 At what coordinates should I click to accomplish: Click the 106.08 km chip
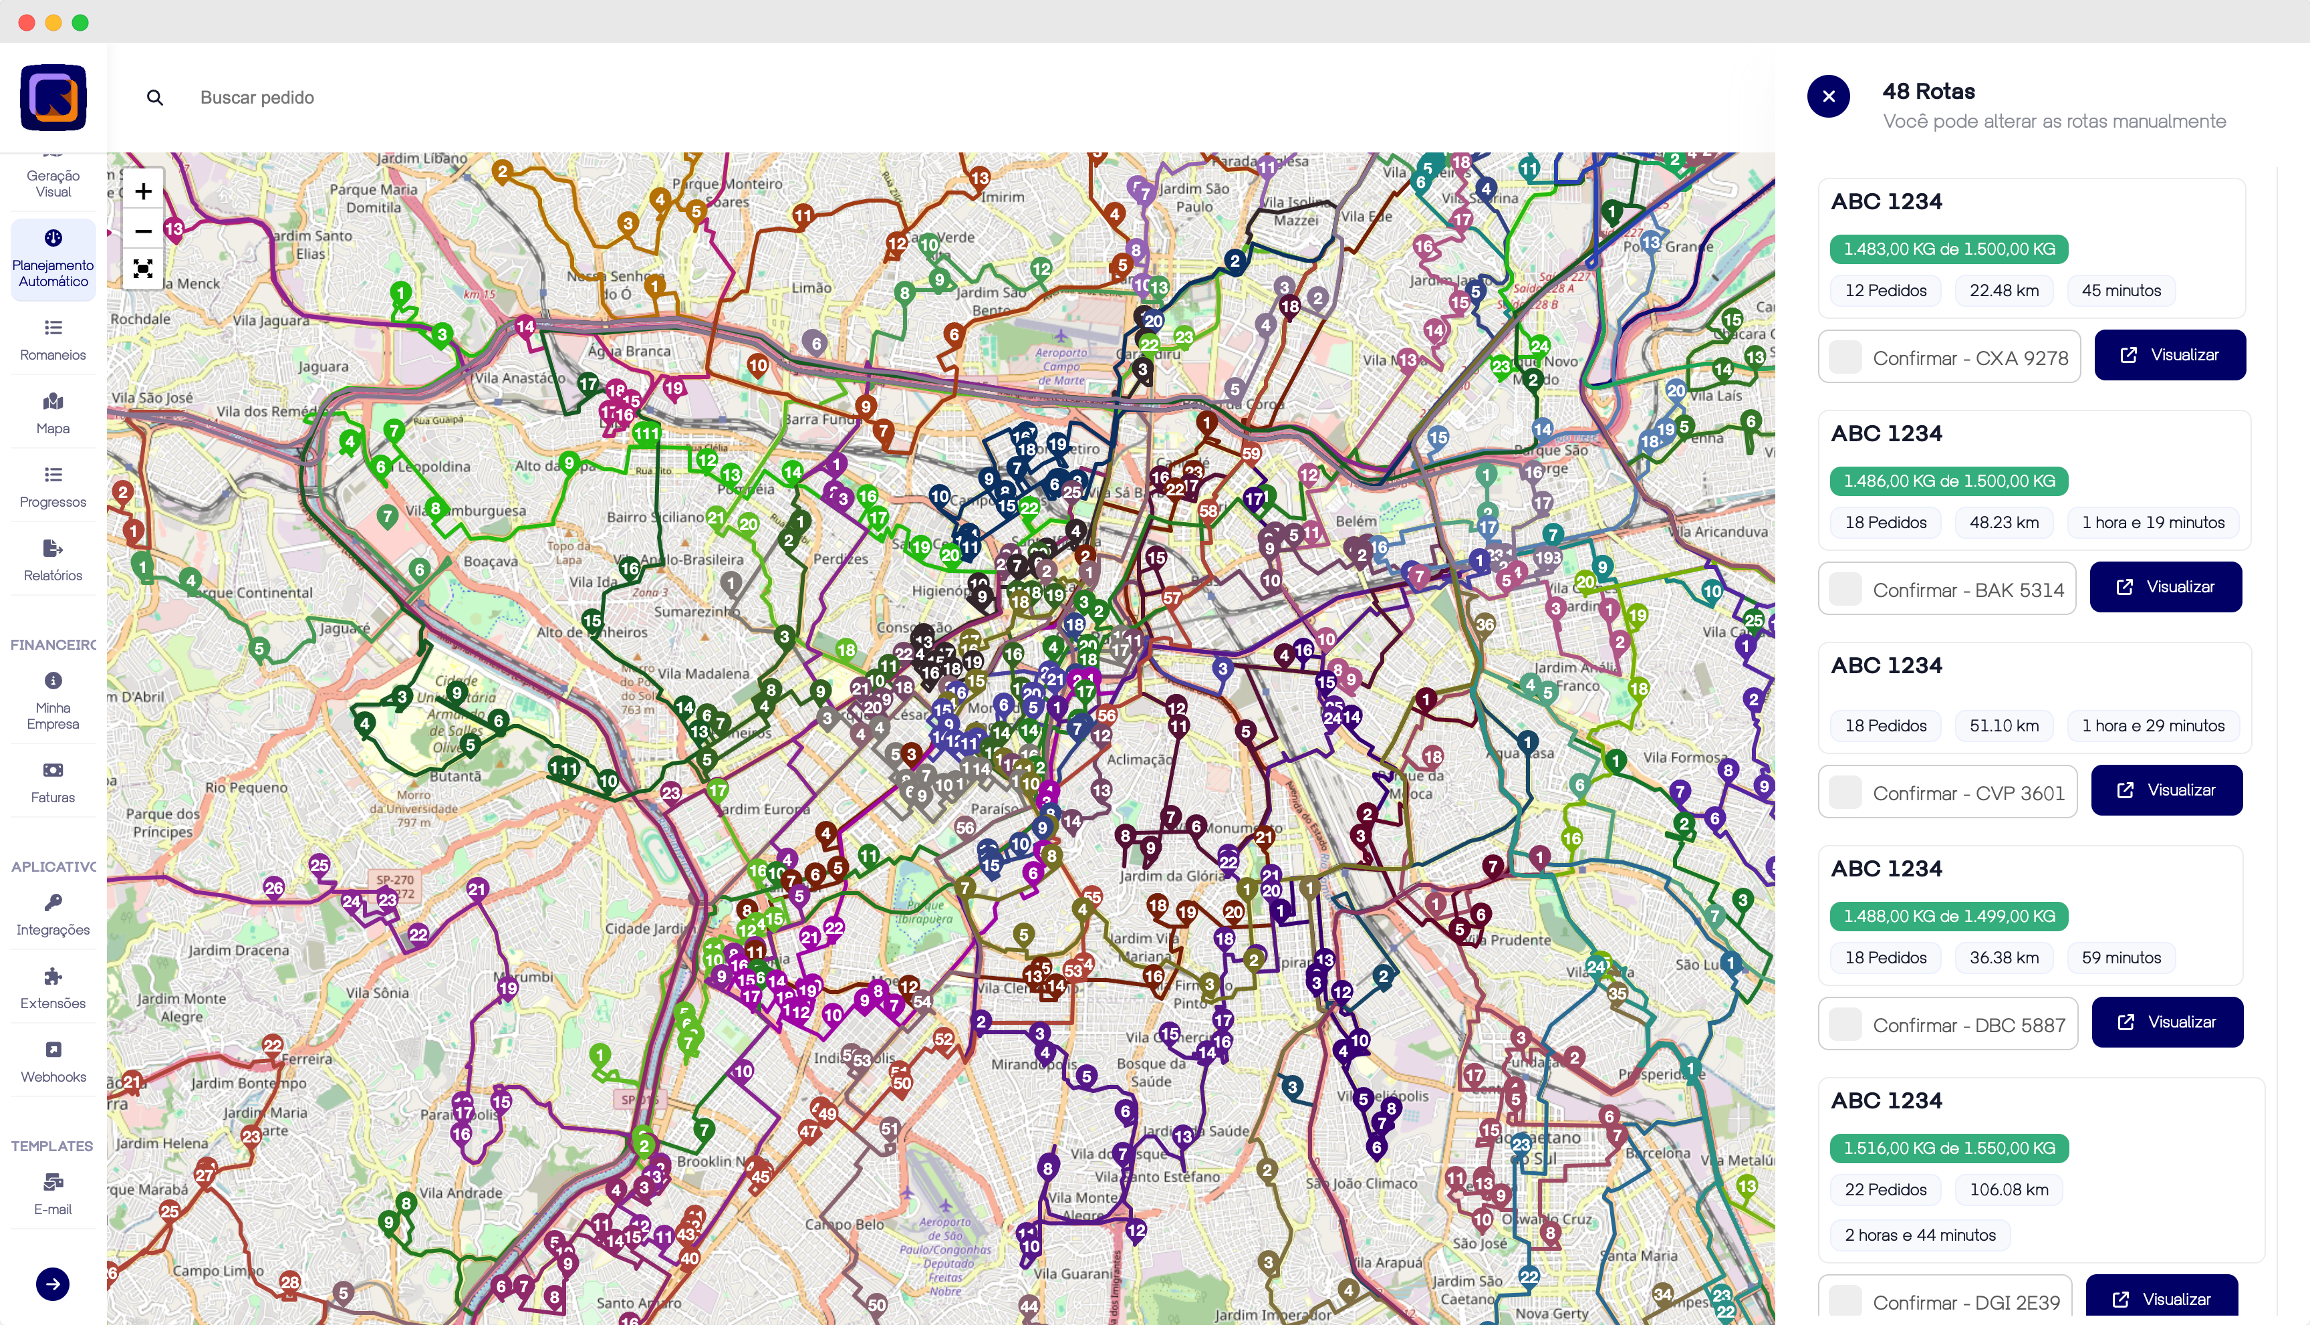(x=2009, y=1189)
